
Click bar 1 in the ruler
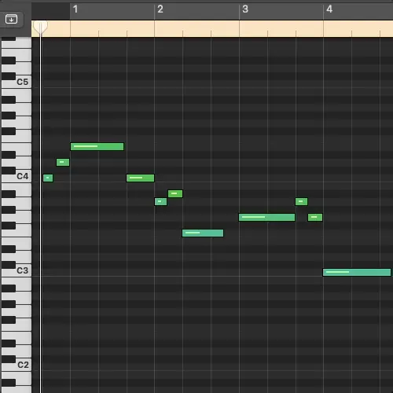[75, 9]
